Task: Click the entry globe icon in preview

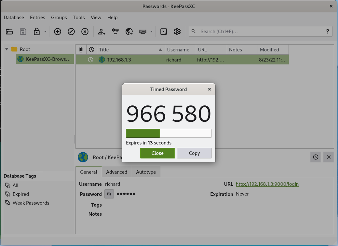Action: (x=83, y=157)
